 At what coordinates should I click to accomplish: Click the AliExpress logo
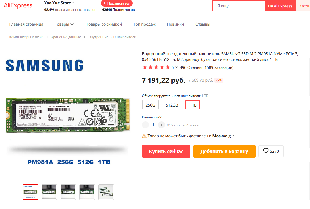pos(18,6)
